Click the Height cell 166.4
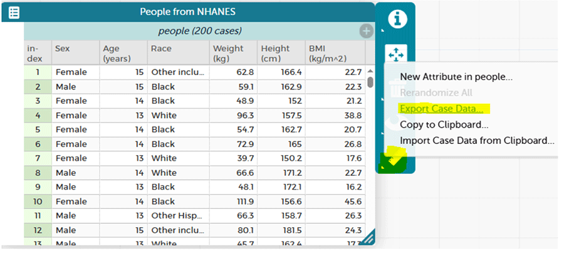564x254 pixels. pos(281,72)
